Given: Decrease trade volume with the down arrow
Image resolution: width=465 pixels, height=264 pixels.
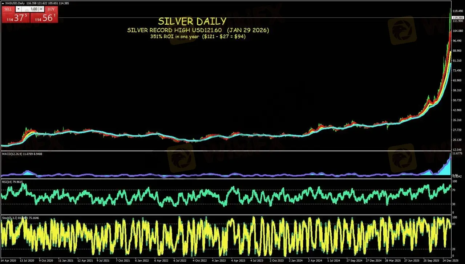Looking at the screenshot, I should pyautogui.click(x=18, y=9).
